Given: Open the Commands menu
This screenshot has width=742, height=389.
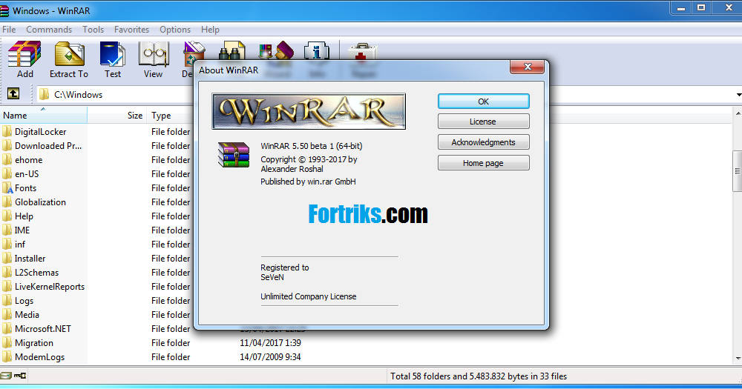Looking at the screenshot, I should tap(49, 30).
